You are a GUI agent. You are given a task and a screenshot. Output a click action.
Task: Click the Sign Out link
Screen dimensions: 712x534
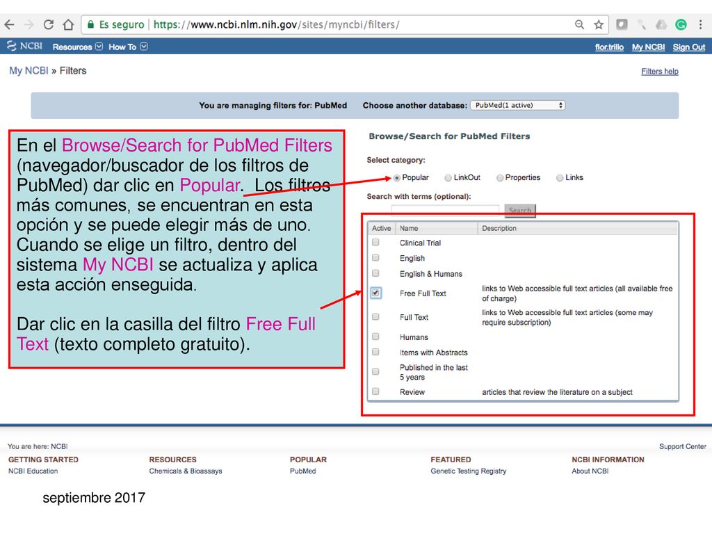coord(689,47)
